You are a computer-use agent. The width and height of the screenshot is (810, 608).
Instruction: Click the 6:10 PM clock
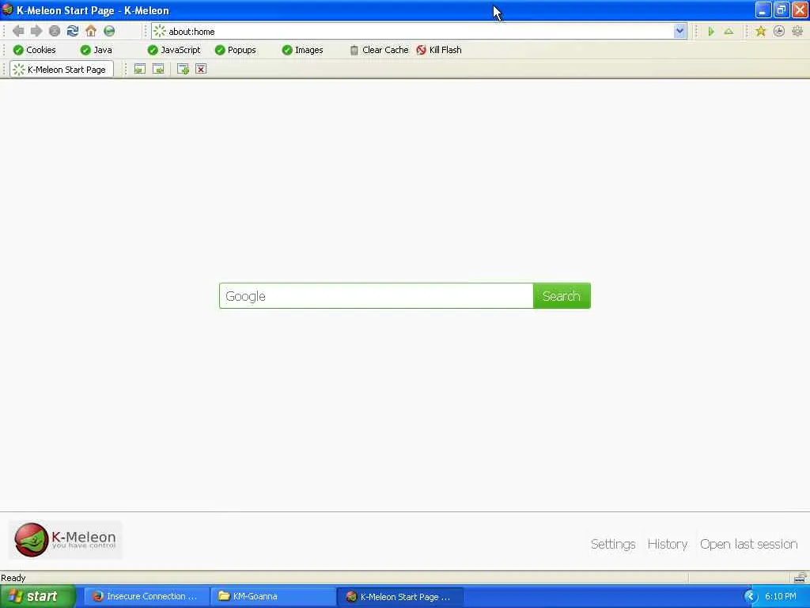pyautogui.click(x=781, y=596)
